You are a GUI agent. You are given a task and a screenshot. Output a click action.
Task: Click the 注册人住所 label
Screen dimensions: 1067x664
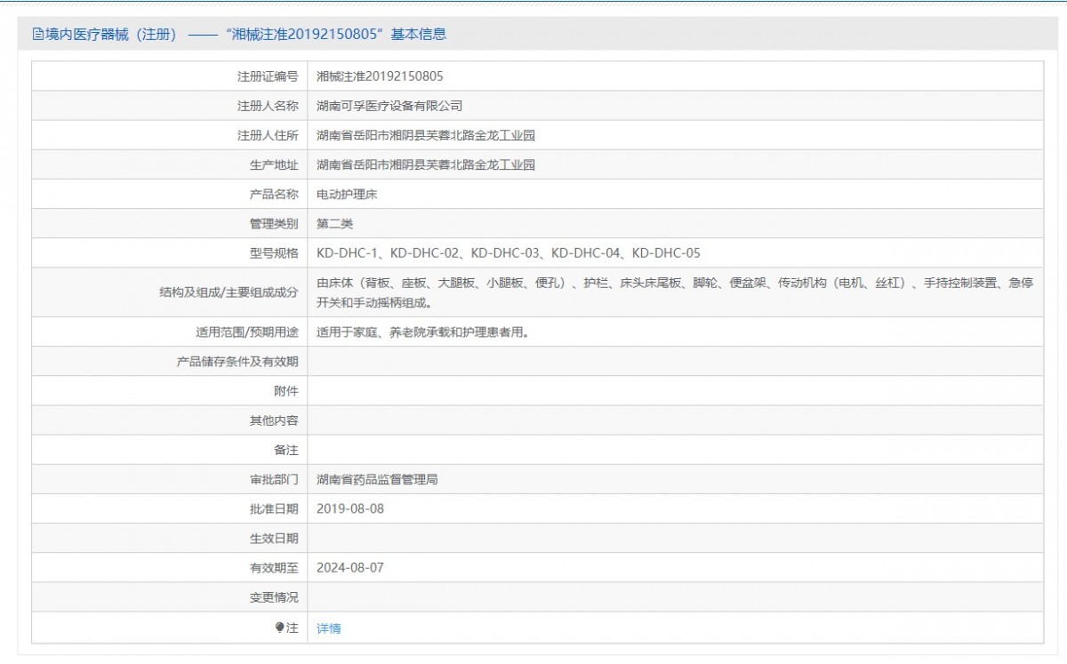[268, 135]
